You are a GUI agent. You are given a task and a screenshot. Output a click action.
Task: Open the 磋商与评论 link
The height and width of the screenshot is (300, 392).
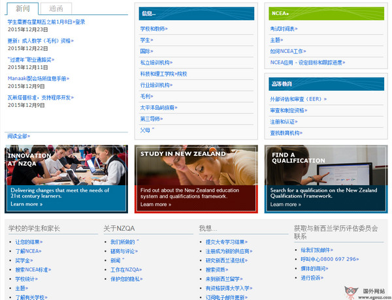(124, 251)
